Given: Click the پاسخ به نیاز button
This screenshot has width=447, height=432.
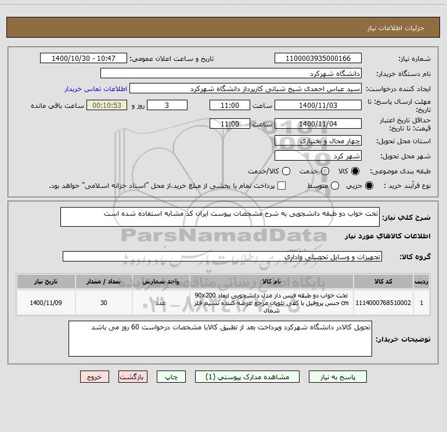Looking at the screenshot, I should pos(337,377).
